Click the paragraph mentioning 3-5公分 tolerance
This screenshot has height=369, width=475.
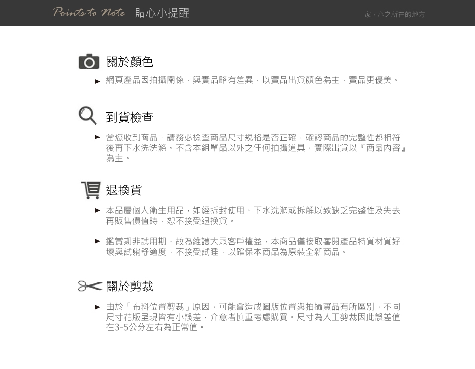pyautogui.click(x=253, y=317)
